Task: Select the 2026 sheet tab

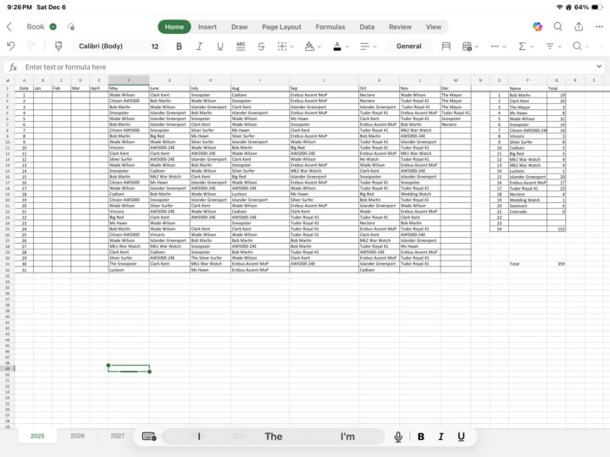Action: pyautogui.click(x=77, y=436)
